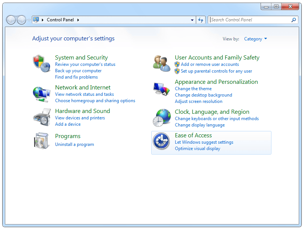
Task: Close the Control Panel window
Action: click(x=290, y=7)
